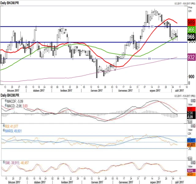Click the 983 horizontal level label
The height and width of the screenshot is (184, 196).
[x=152, y=27]
